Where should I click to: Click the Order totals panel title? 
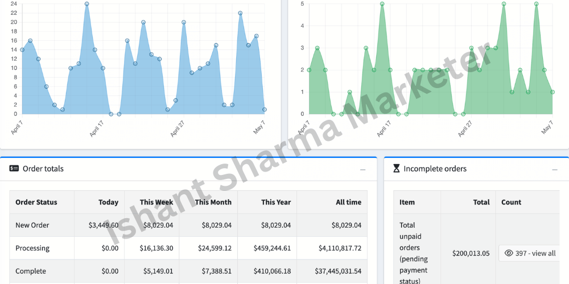point(43,169)
